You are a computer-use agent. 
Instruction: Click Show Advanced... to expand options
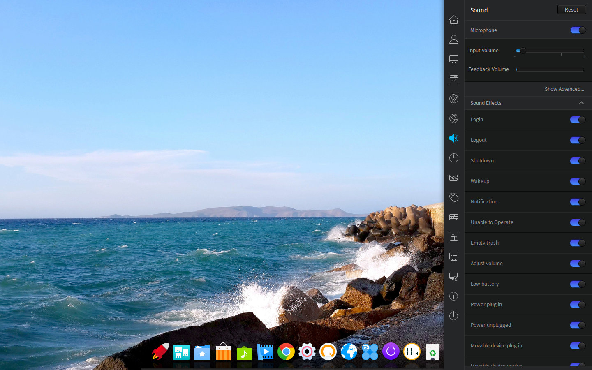(x=564, y=89)
